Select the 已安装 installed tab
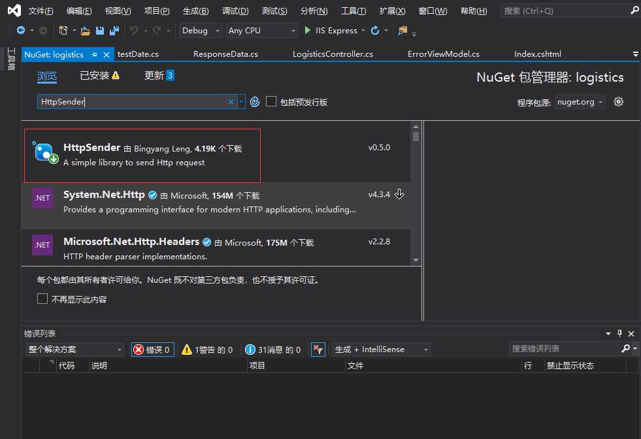Screen dimensions: 641x439 (99, 76)
